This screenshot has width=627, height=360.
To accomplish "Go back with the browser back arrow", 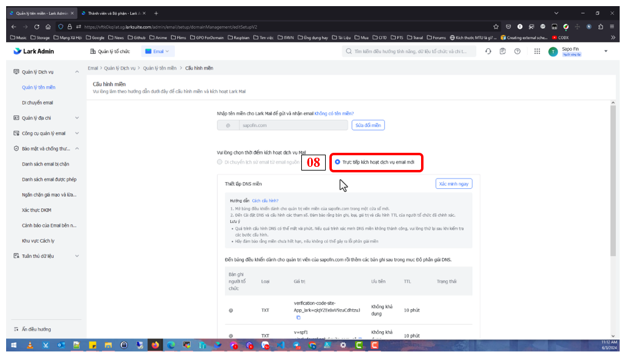I will (14, 27).
